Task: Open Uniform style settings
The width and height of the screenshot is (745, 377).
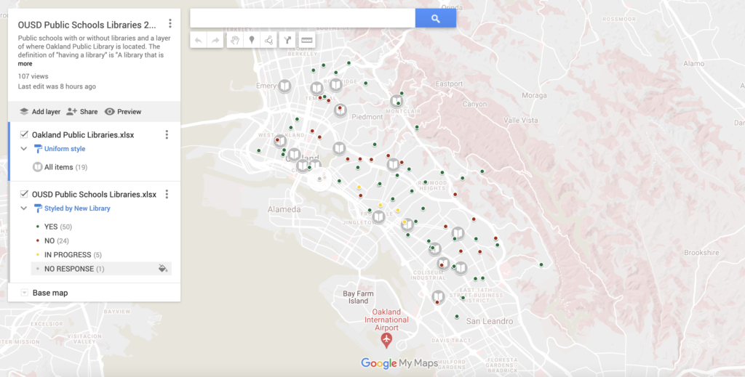Action: pos(65,148)
